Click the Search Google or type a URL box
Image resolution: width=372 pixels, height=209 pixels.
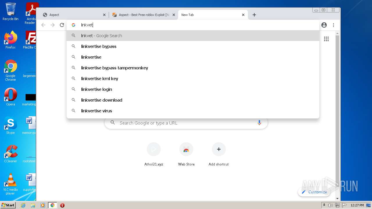[x=186, y=123]
